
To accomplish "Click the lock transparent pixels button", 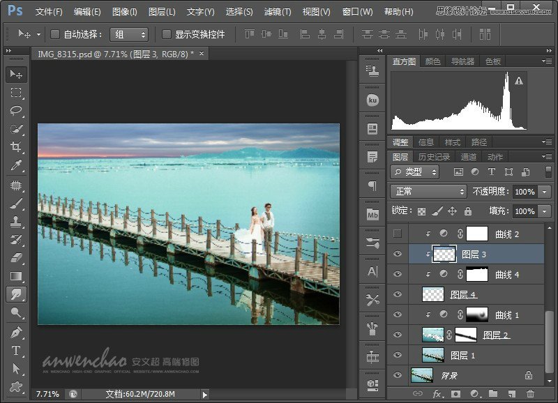I will pyautogui.click(x=421, y=212).
